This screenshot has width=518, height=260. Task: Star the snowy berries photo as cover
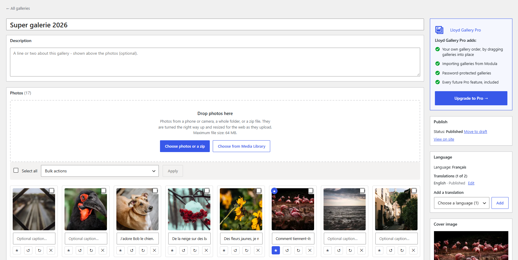(172, 250)
